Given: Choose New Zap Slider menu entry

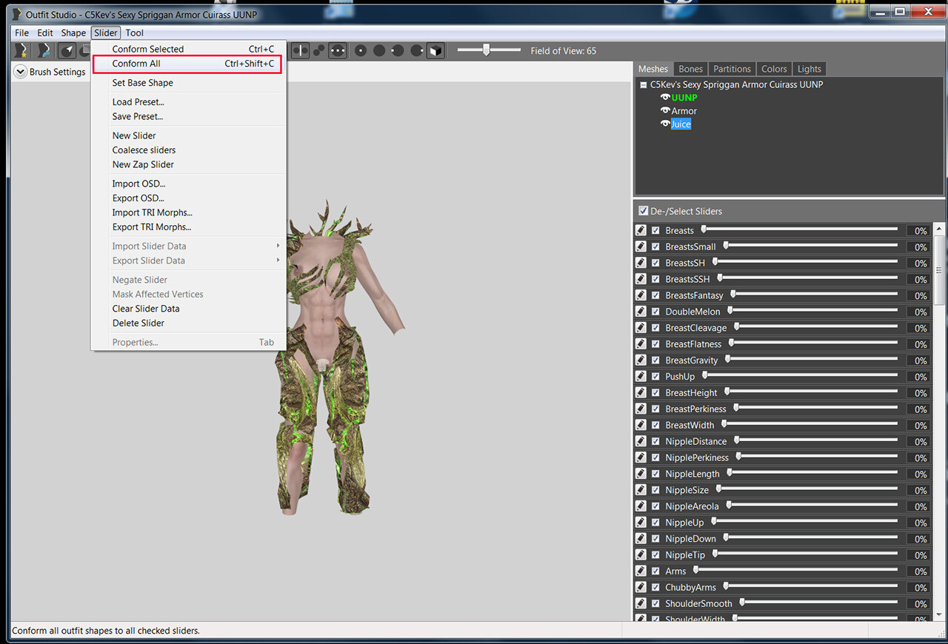Looking at the screenshot, I should click(x=188, y=164).
